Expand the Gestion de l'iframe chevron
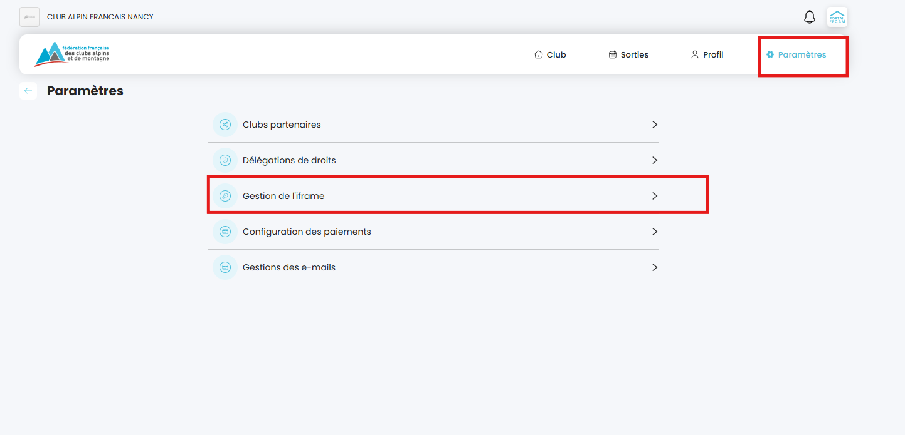Screen dimensions: 905x435 point(655,196)
